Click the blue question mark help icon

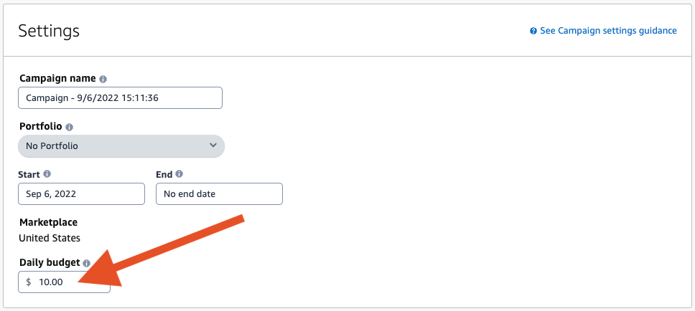pyautogui.click(x=533, y=31)
